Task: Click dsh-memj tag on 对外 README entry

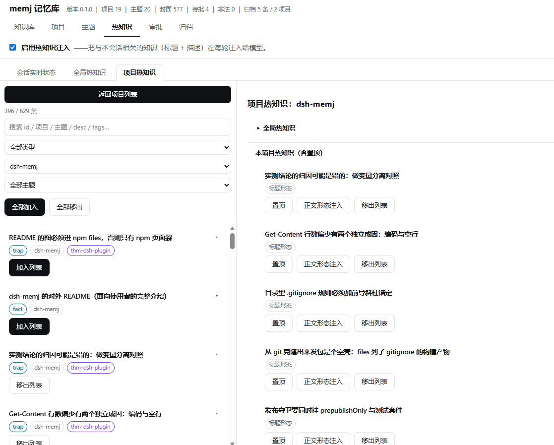Action: point(46,309)
